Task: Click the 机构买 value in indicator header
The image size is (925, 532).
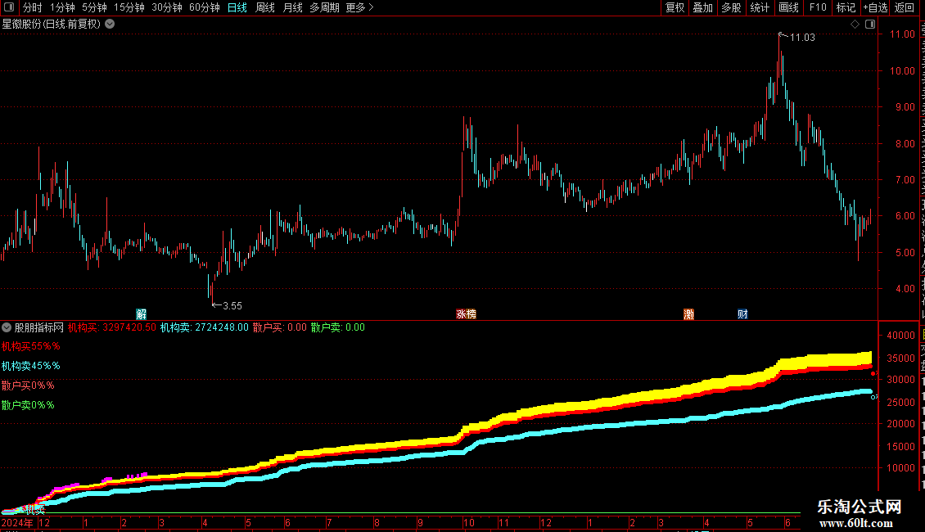Action: point(112,327)
